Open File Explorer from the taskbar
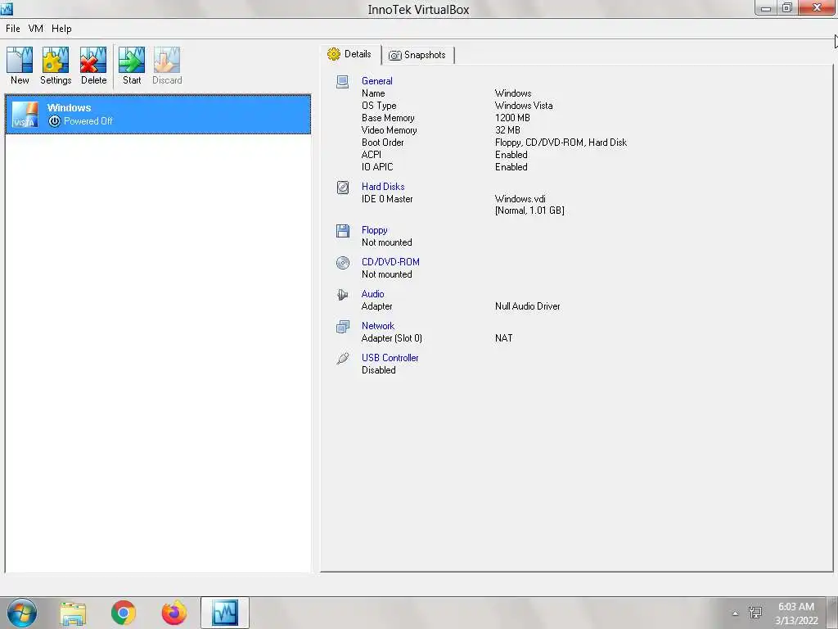Image resolution: width=838 pixels, height=629 pixels. click(73, 613)
